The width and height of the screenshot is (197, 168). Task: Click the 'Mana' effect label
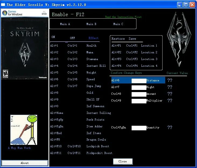[90, 52]
